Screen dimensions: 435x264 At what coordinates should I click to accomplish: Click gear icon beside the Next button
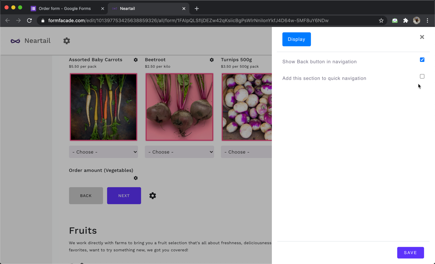point(153,196)
